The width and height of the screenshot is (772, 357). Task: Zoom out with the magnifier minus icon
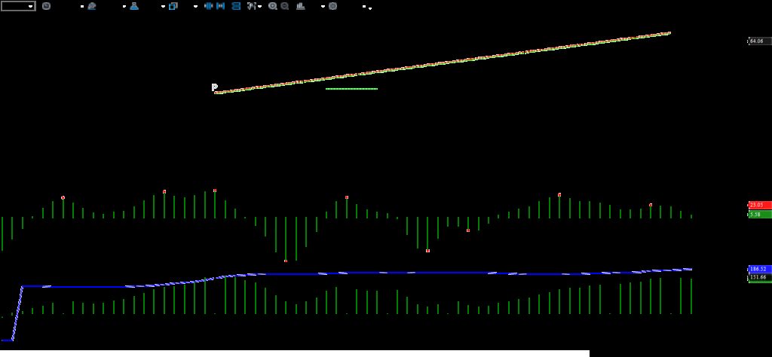(284, 6)
